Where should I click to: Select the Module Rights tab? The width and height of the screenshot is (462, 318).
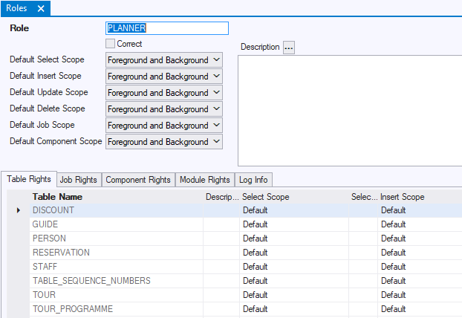pos(204,180)
